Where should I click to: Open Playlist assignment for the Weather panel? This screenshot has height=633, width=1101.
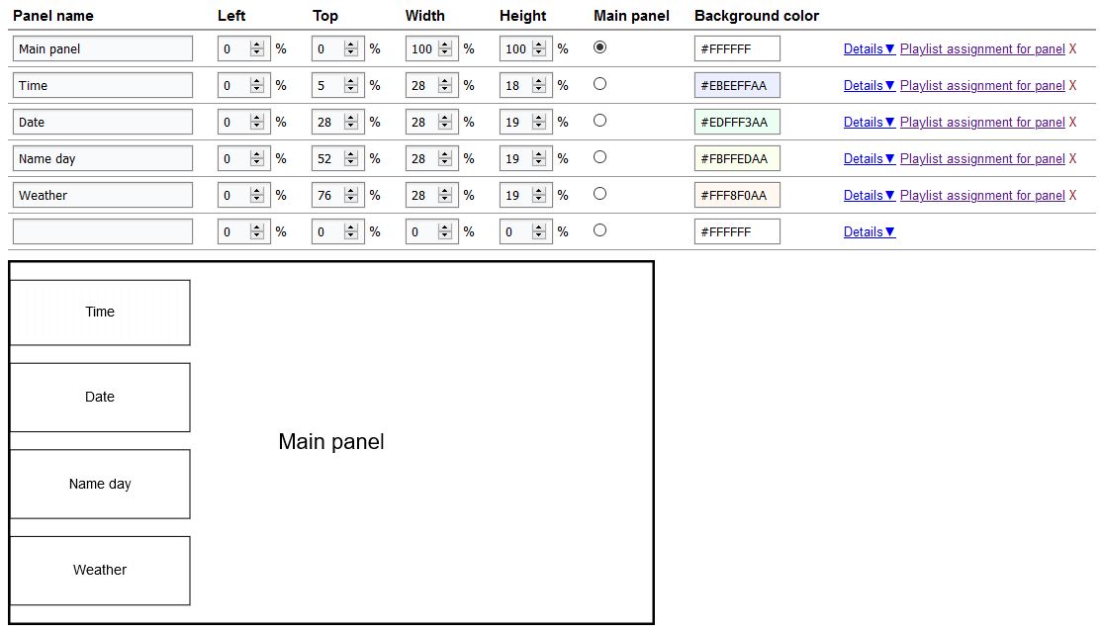tap(982, 195)
